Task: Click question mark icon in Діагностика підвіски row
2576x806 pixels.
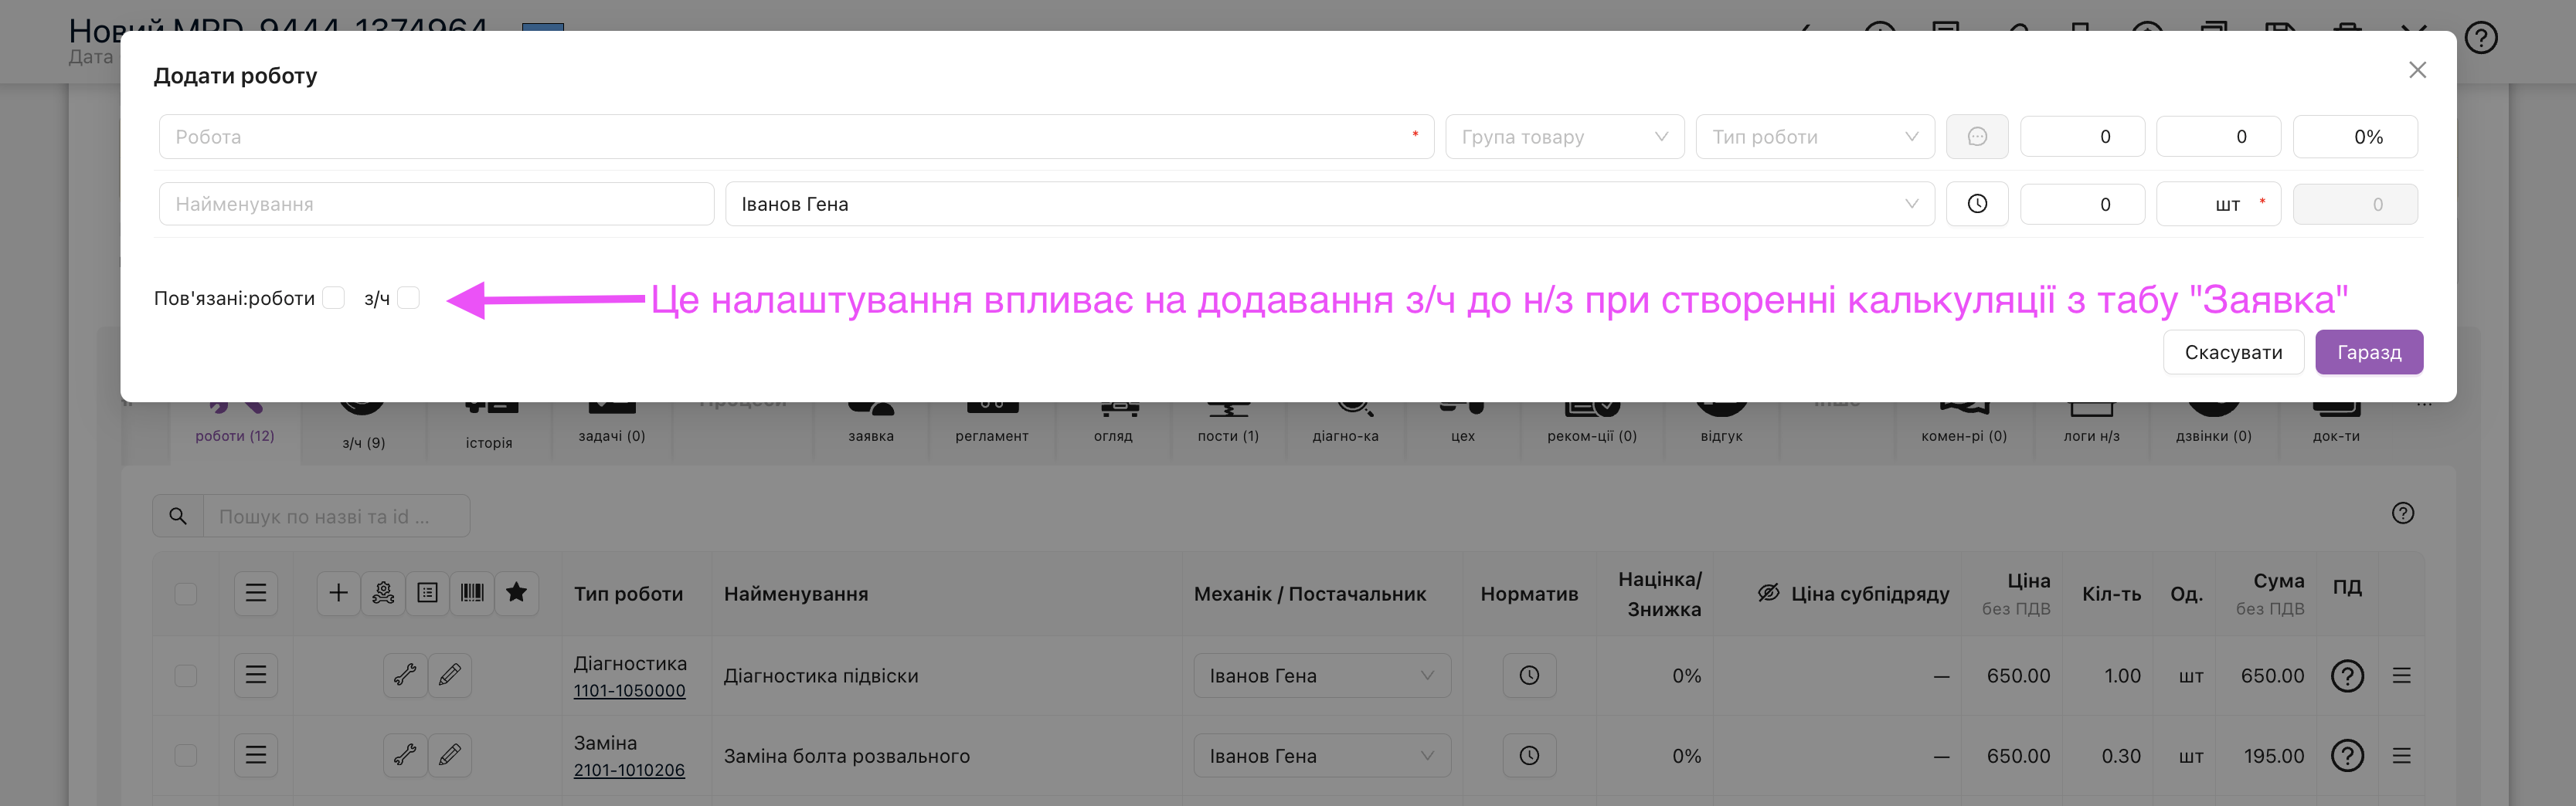Action: pos(2346,676)
